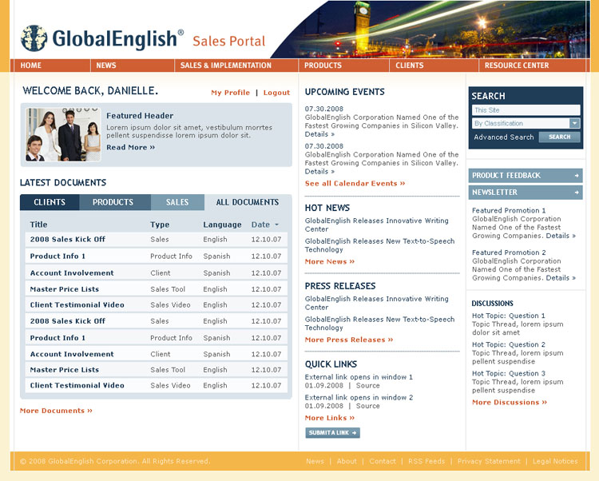Click Read More in featured header
The width and height of the screenshot is (599, 481).
coord(131,147)
